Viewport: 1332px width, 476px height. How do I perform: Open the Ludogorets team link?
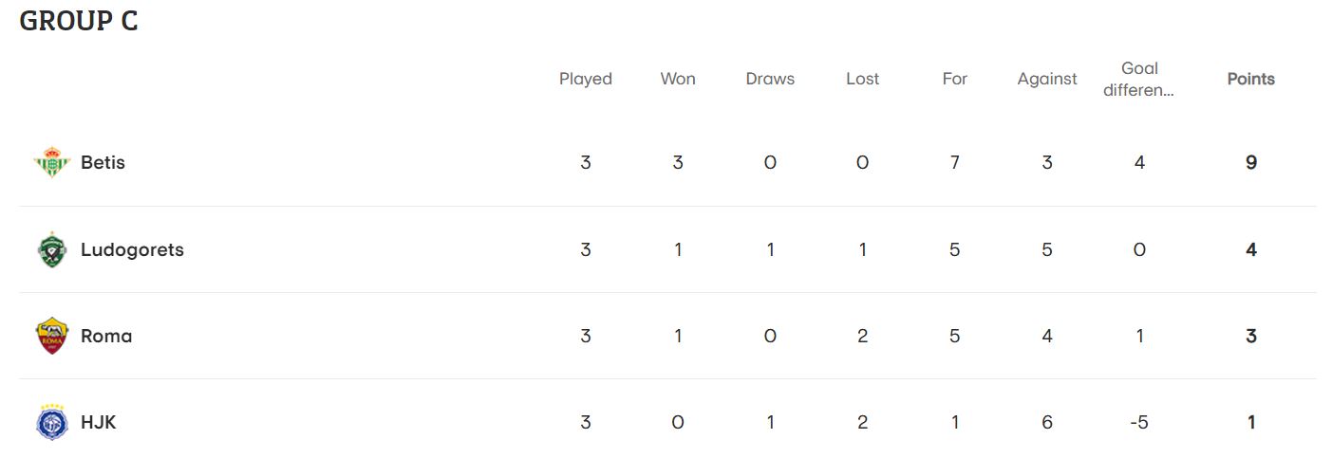click(132, 250)
